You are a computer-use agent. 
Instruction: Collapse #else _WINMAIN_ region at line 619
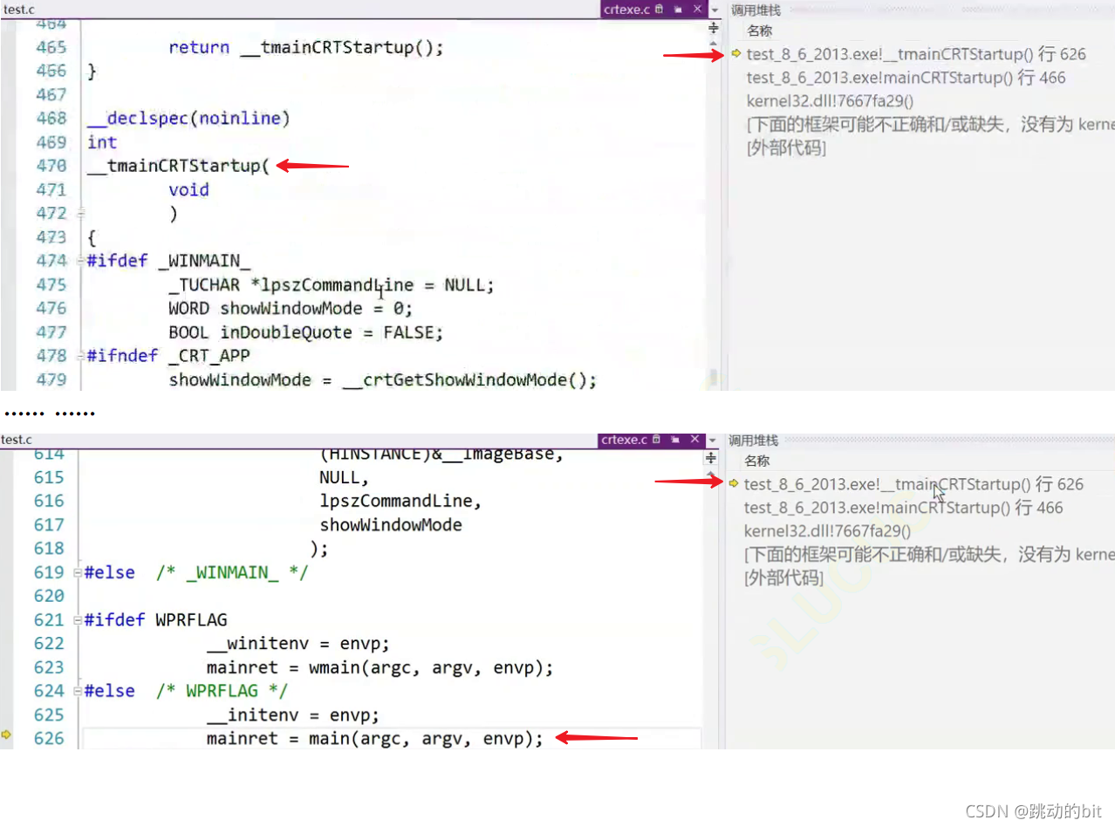[x=79, y=573]
